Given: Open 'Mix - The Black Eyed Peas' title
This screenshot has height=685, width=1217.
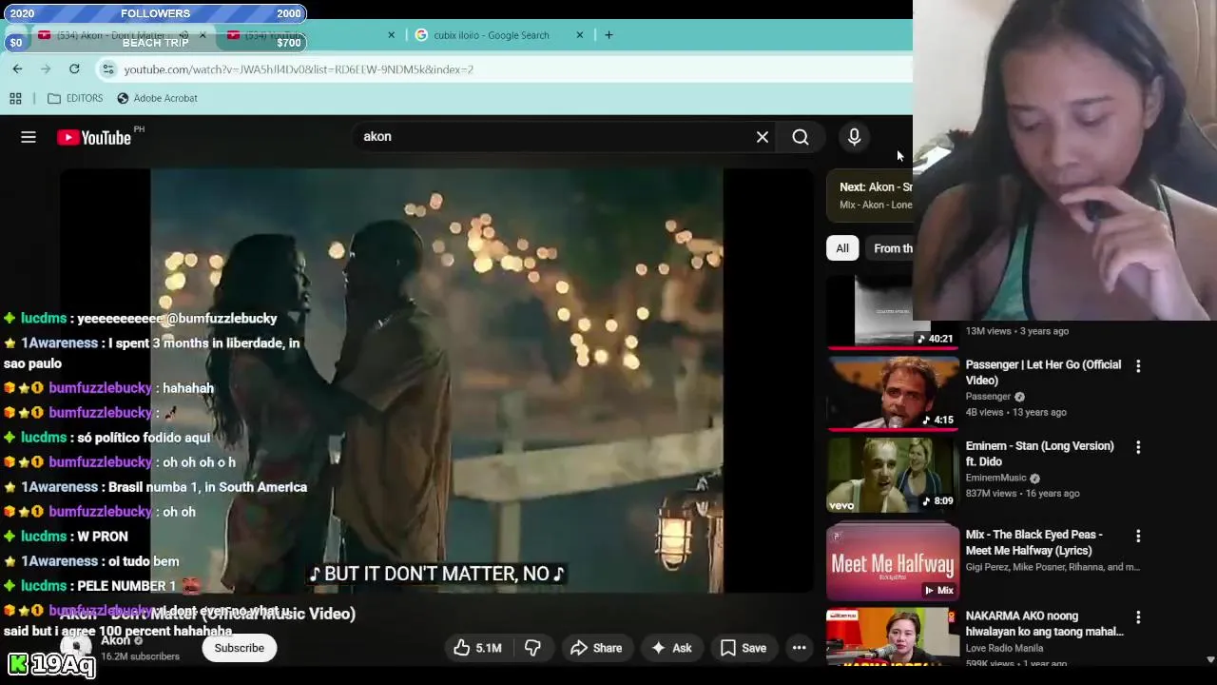Looking at the screenshot, I should pyautogui.click(x=1034, y=542).
